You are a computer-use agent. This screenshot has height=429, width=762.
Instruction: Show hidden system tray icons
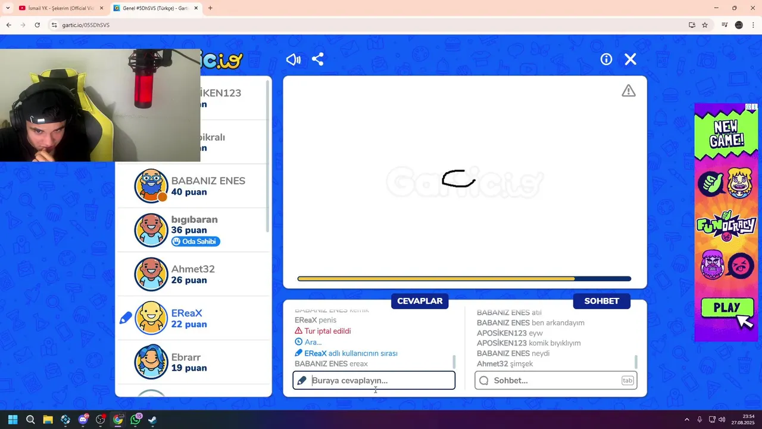click(686, 419)
